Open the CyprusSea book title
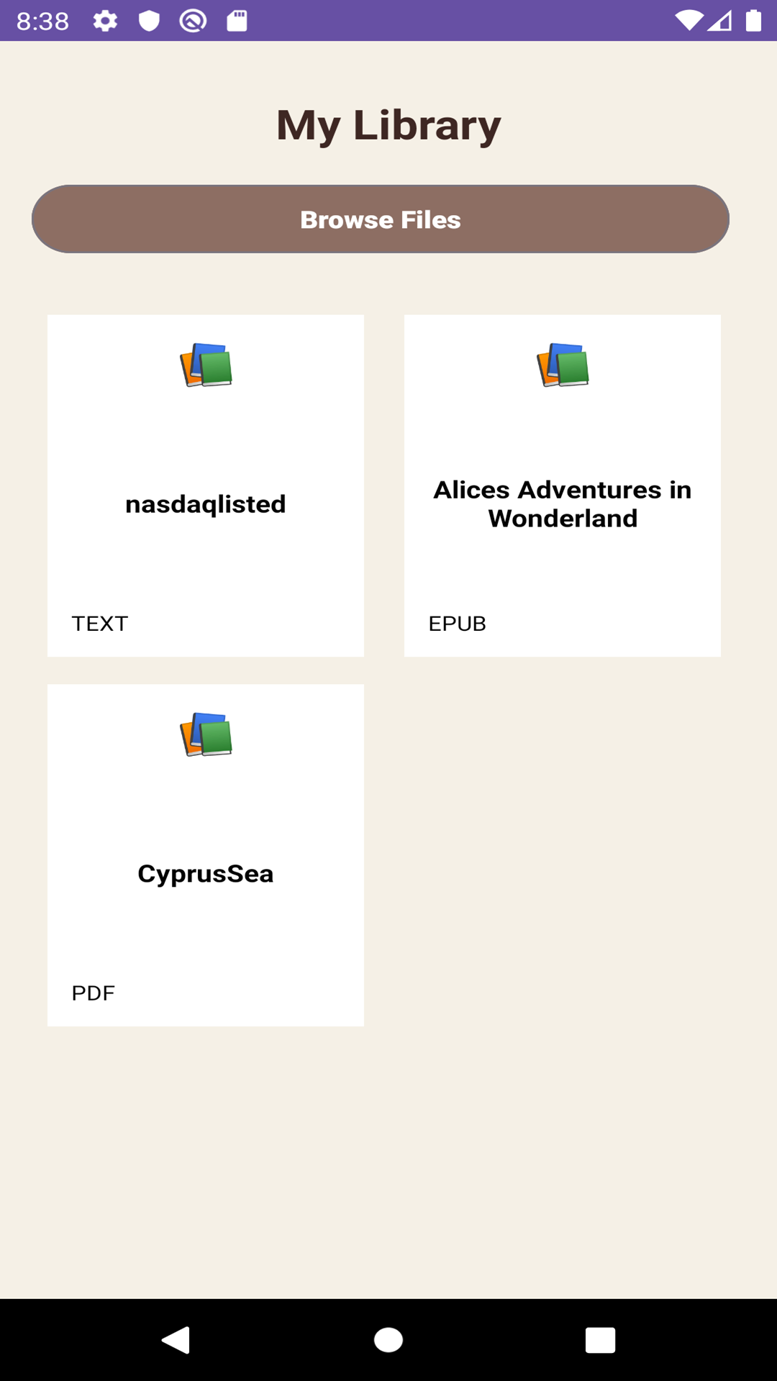Image resolution: width=777 pixels, height=1381 pixels. [206, 874]
